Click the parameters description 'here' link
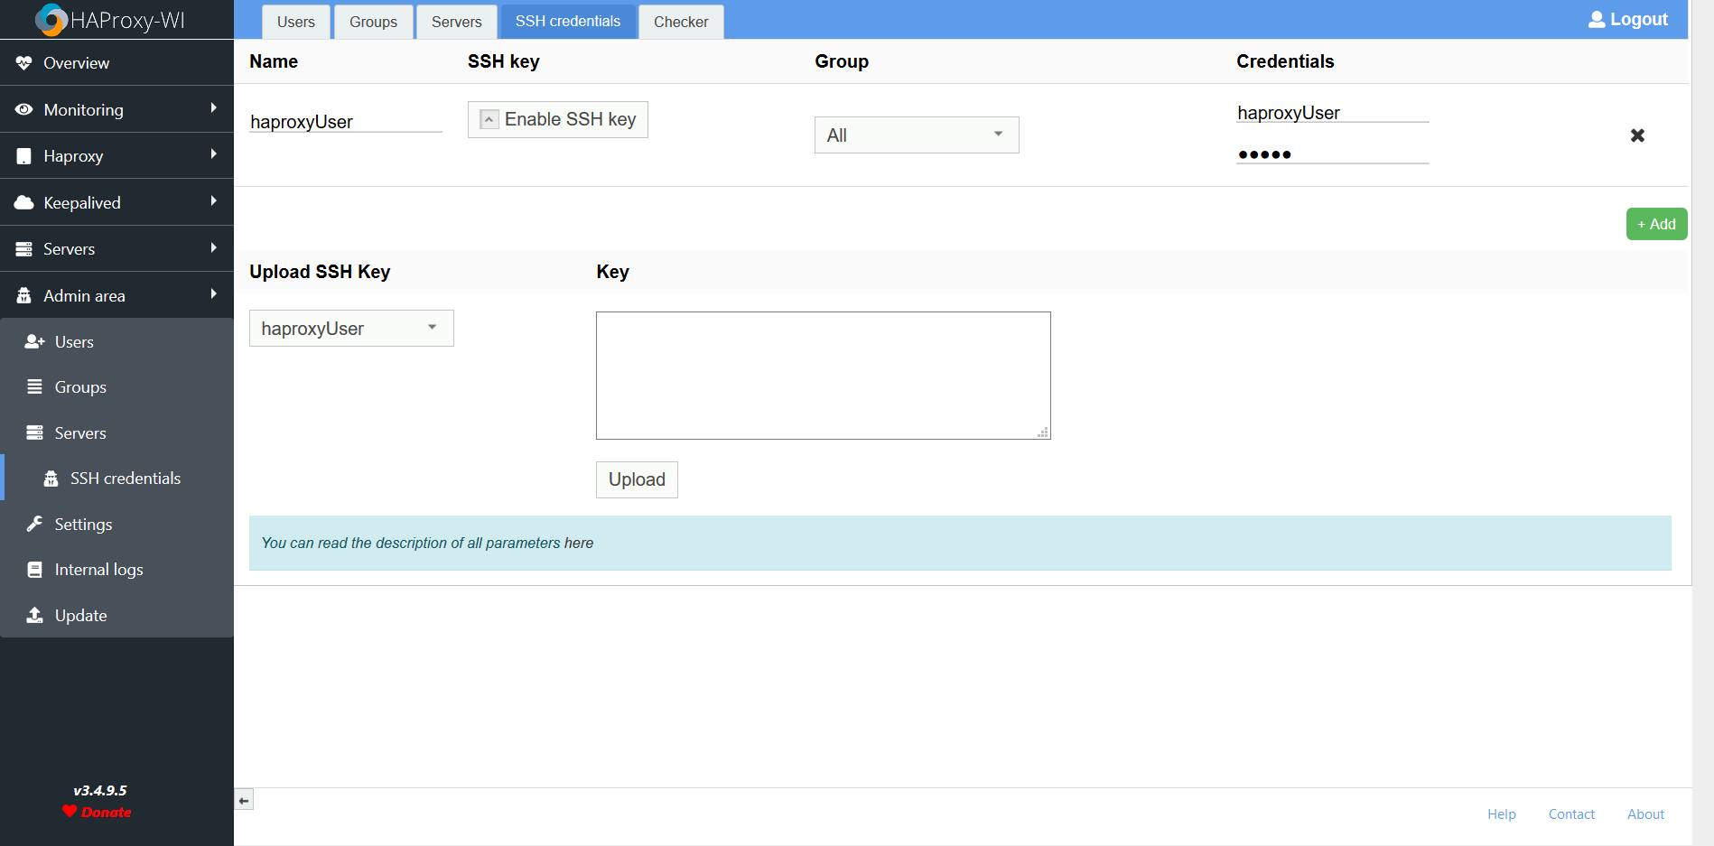 click(578, 543)
